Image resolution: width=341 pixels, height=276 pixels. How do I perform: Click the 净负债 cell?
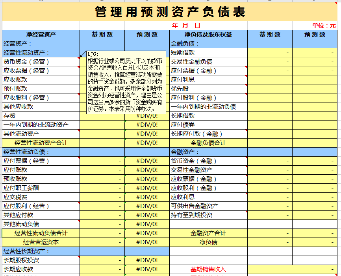tap(209, 242)
